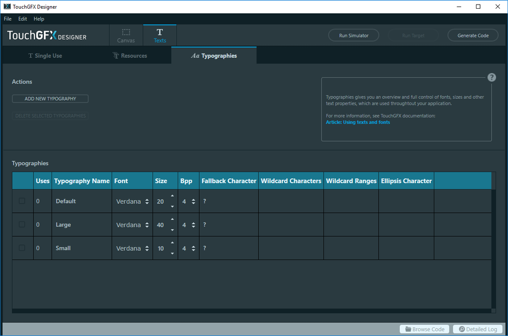Increase size for Default typography
Image resolution: width=508 pixels, height=336 pixels.
(172, 196)
